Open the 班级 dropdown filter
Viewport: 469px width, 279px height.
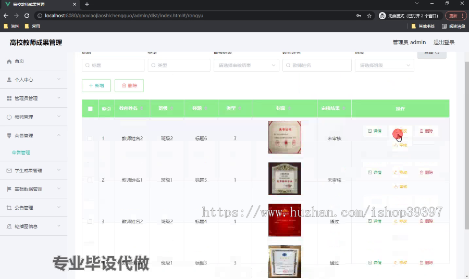[x=385, y=65]
